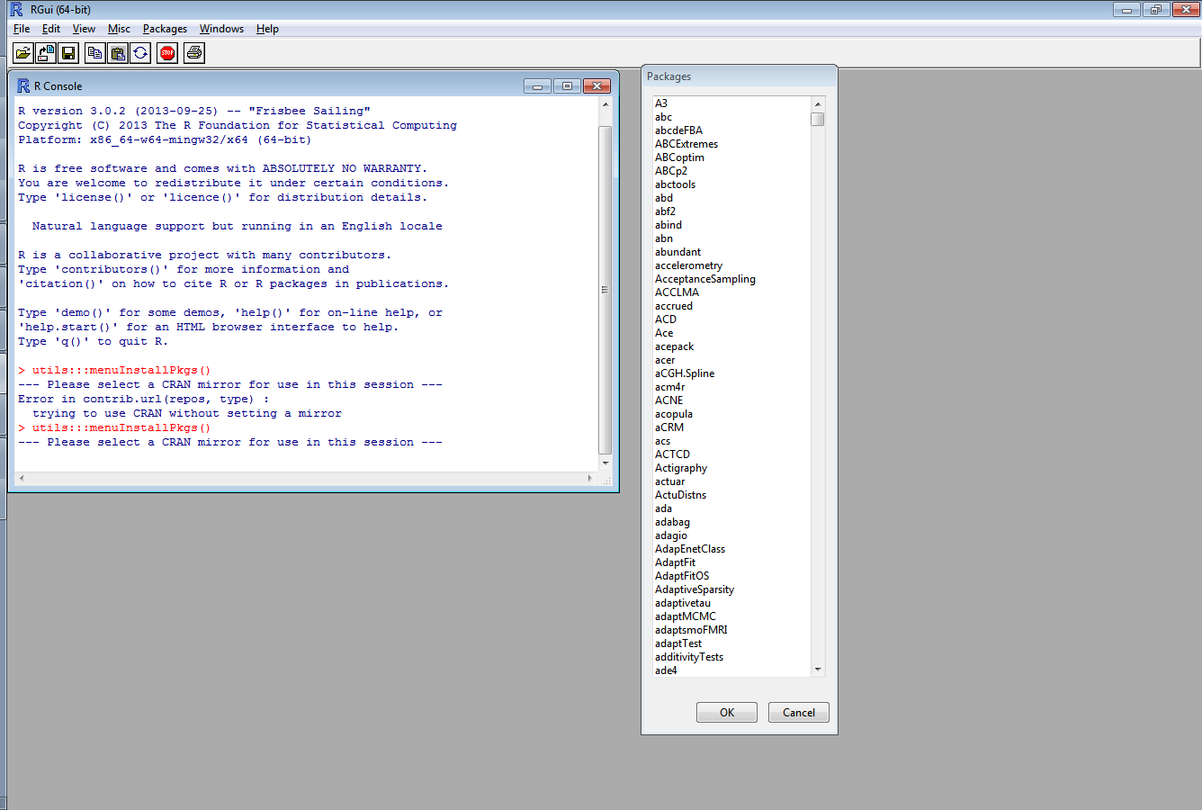Print the console using the printer icon
The image size is (1202, 810).
click(x=192, y=52)
